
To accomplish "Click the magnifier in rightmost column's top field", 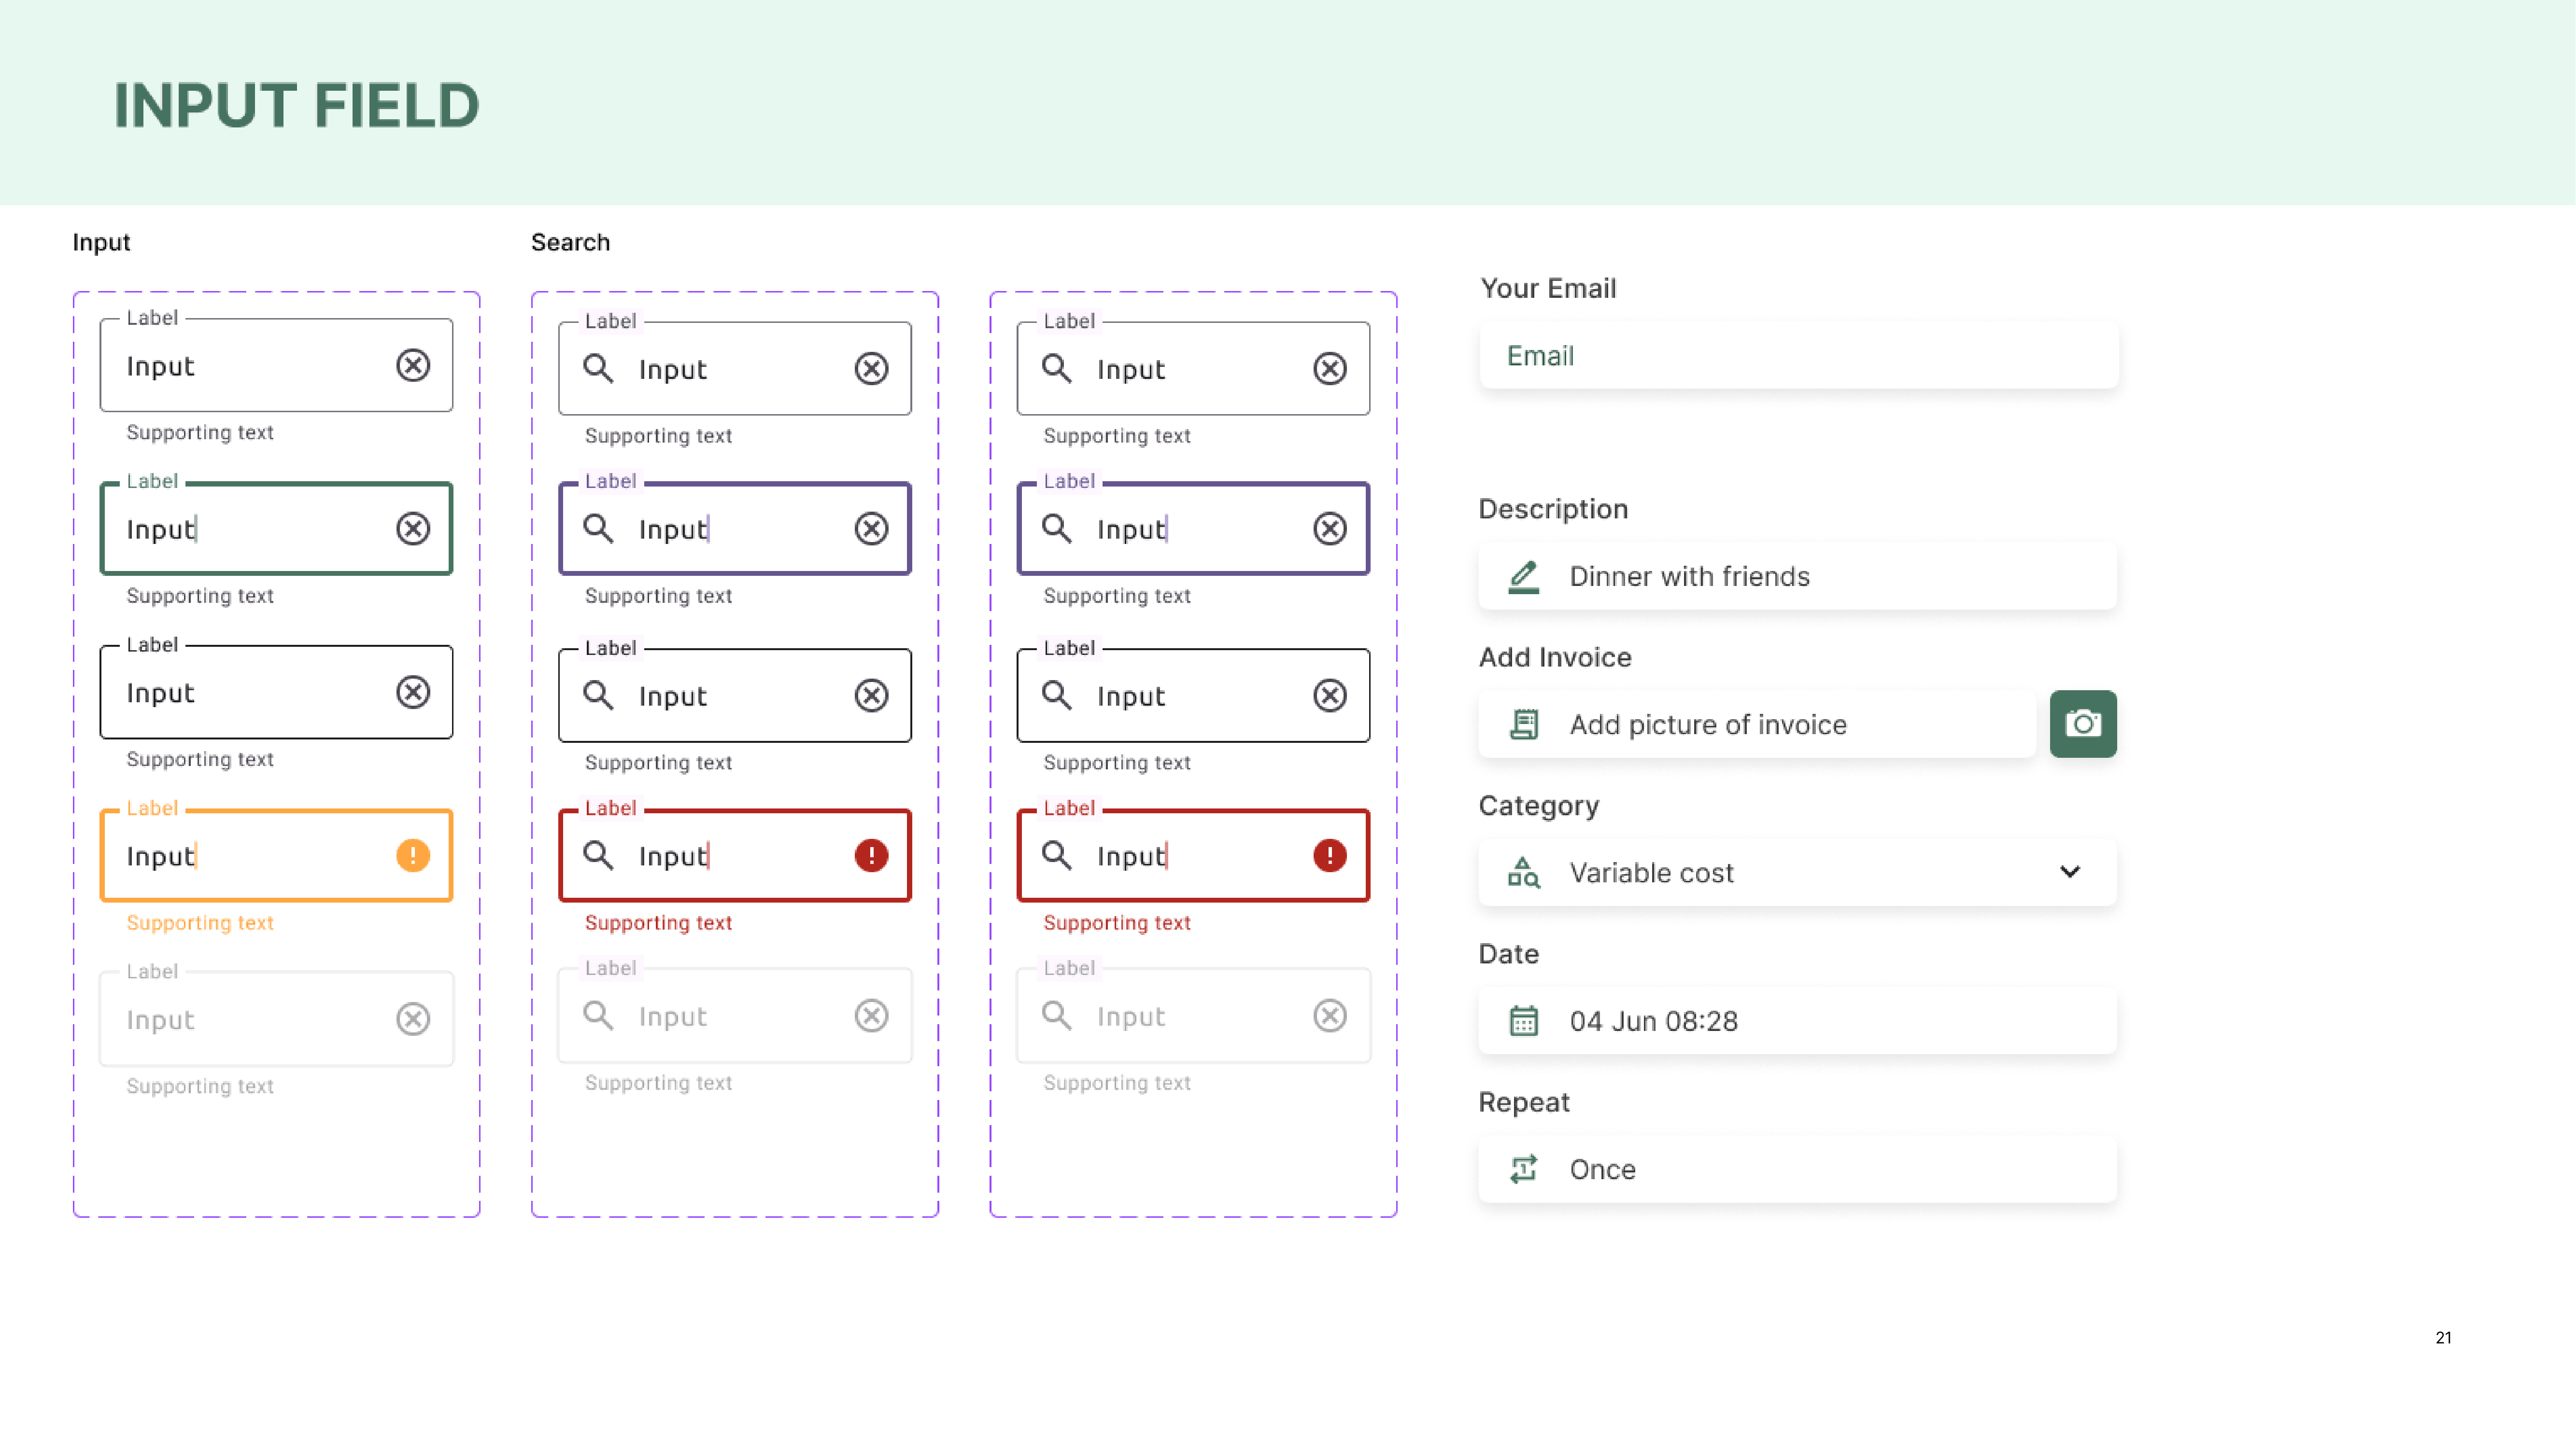I will pyautogui.click(x=1057, y=369).
